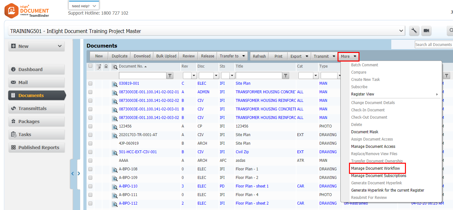
Task: Click the lock icon column header
Action: point(106,66)
